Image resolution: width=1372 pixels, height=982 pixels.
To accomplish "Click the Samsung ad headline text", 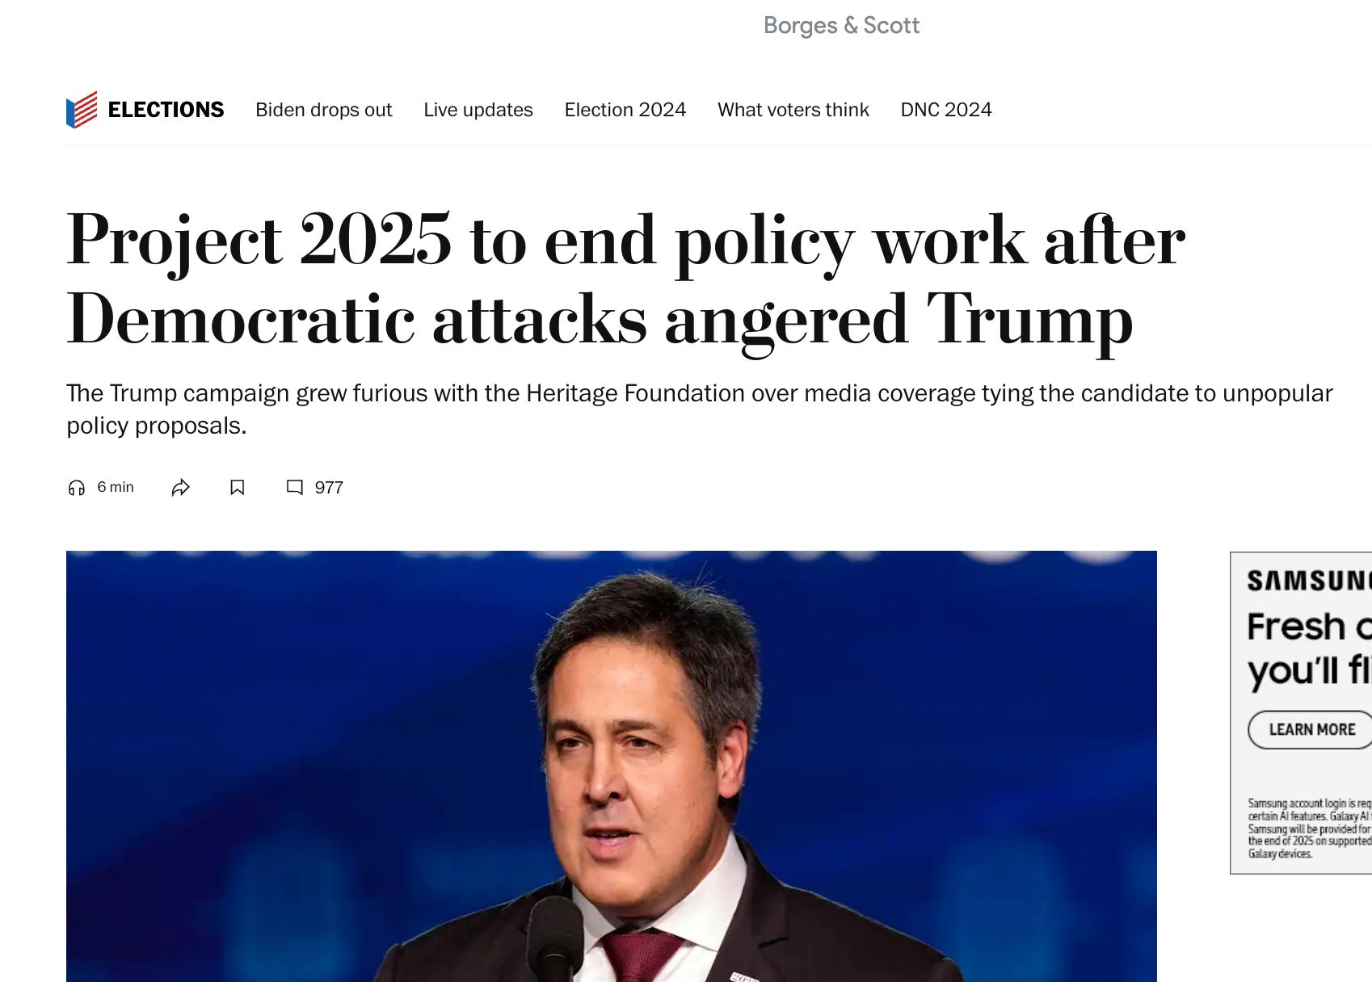I will click(1309, 649).
